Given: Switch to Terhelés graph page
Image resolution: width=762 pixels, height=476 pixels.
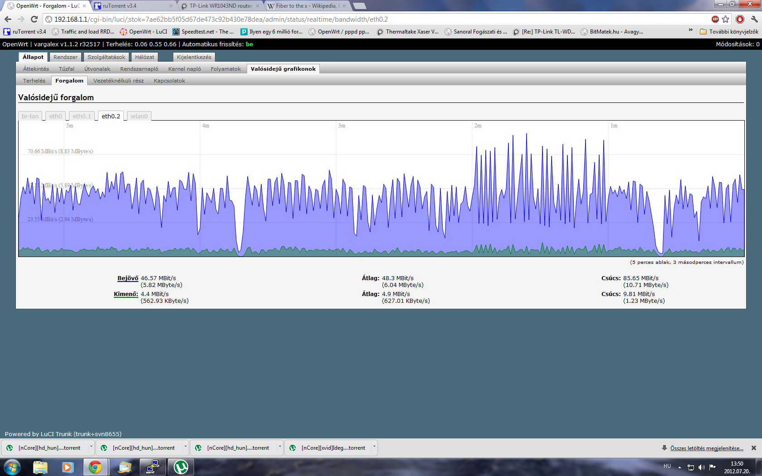Looking at the screenshot, I should tap(34, 81).
